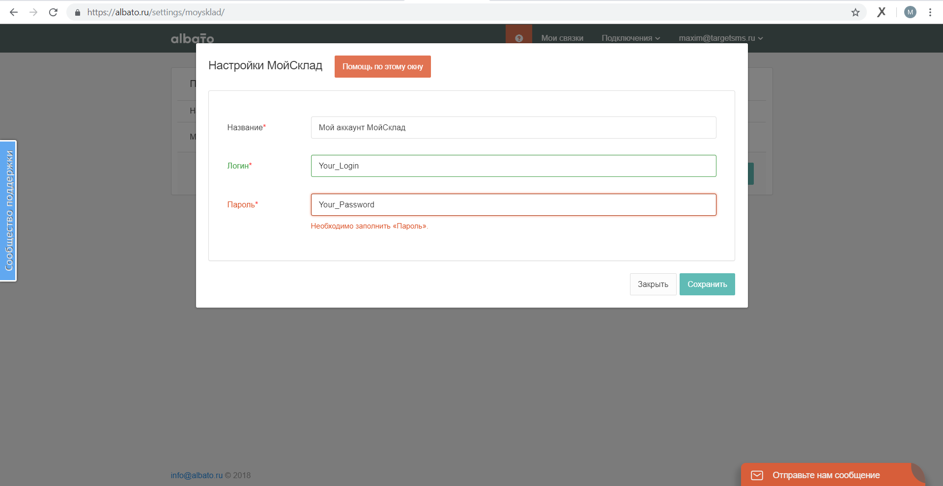Image resolution: width=943 pixels, height=486 pixels.
Task: Click the Пароль field label
Action: click(242, 205)
